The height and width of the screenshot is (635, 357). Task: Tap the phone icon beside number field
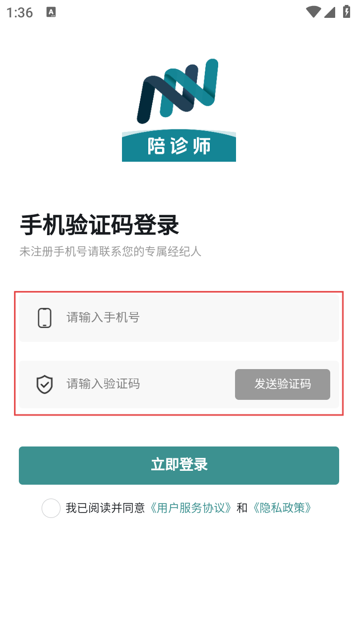(45, 317)
